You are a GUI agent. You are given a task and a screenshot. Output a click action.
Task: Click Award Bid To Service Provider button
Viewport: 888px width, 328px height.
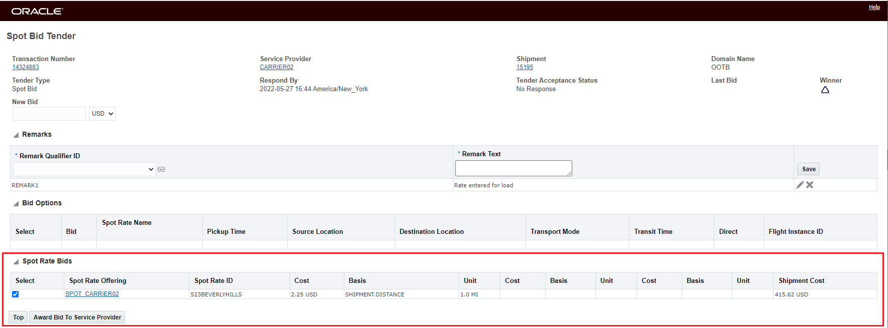click(77, 317)
